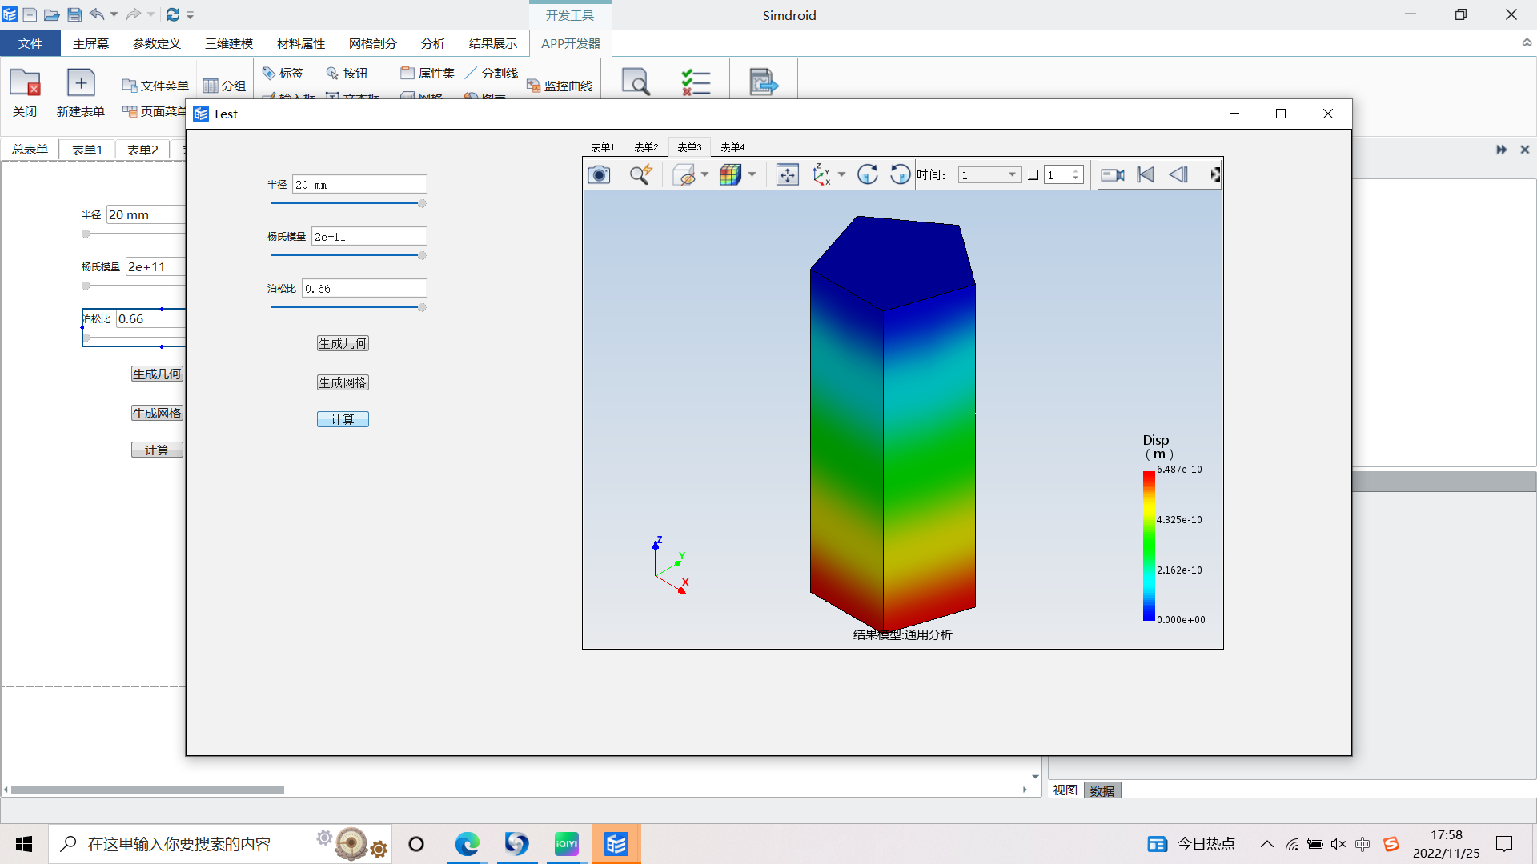This screenshot has height=864, width=1537.
Task: Step back one frame playback icon
Action: pos(1178,174)
